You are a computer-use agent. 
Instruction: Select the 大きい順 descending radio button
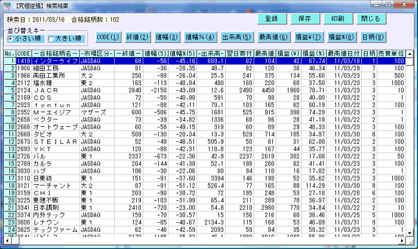(52, 38)
